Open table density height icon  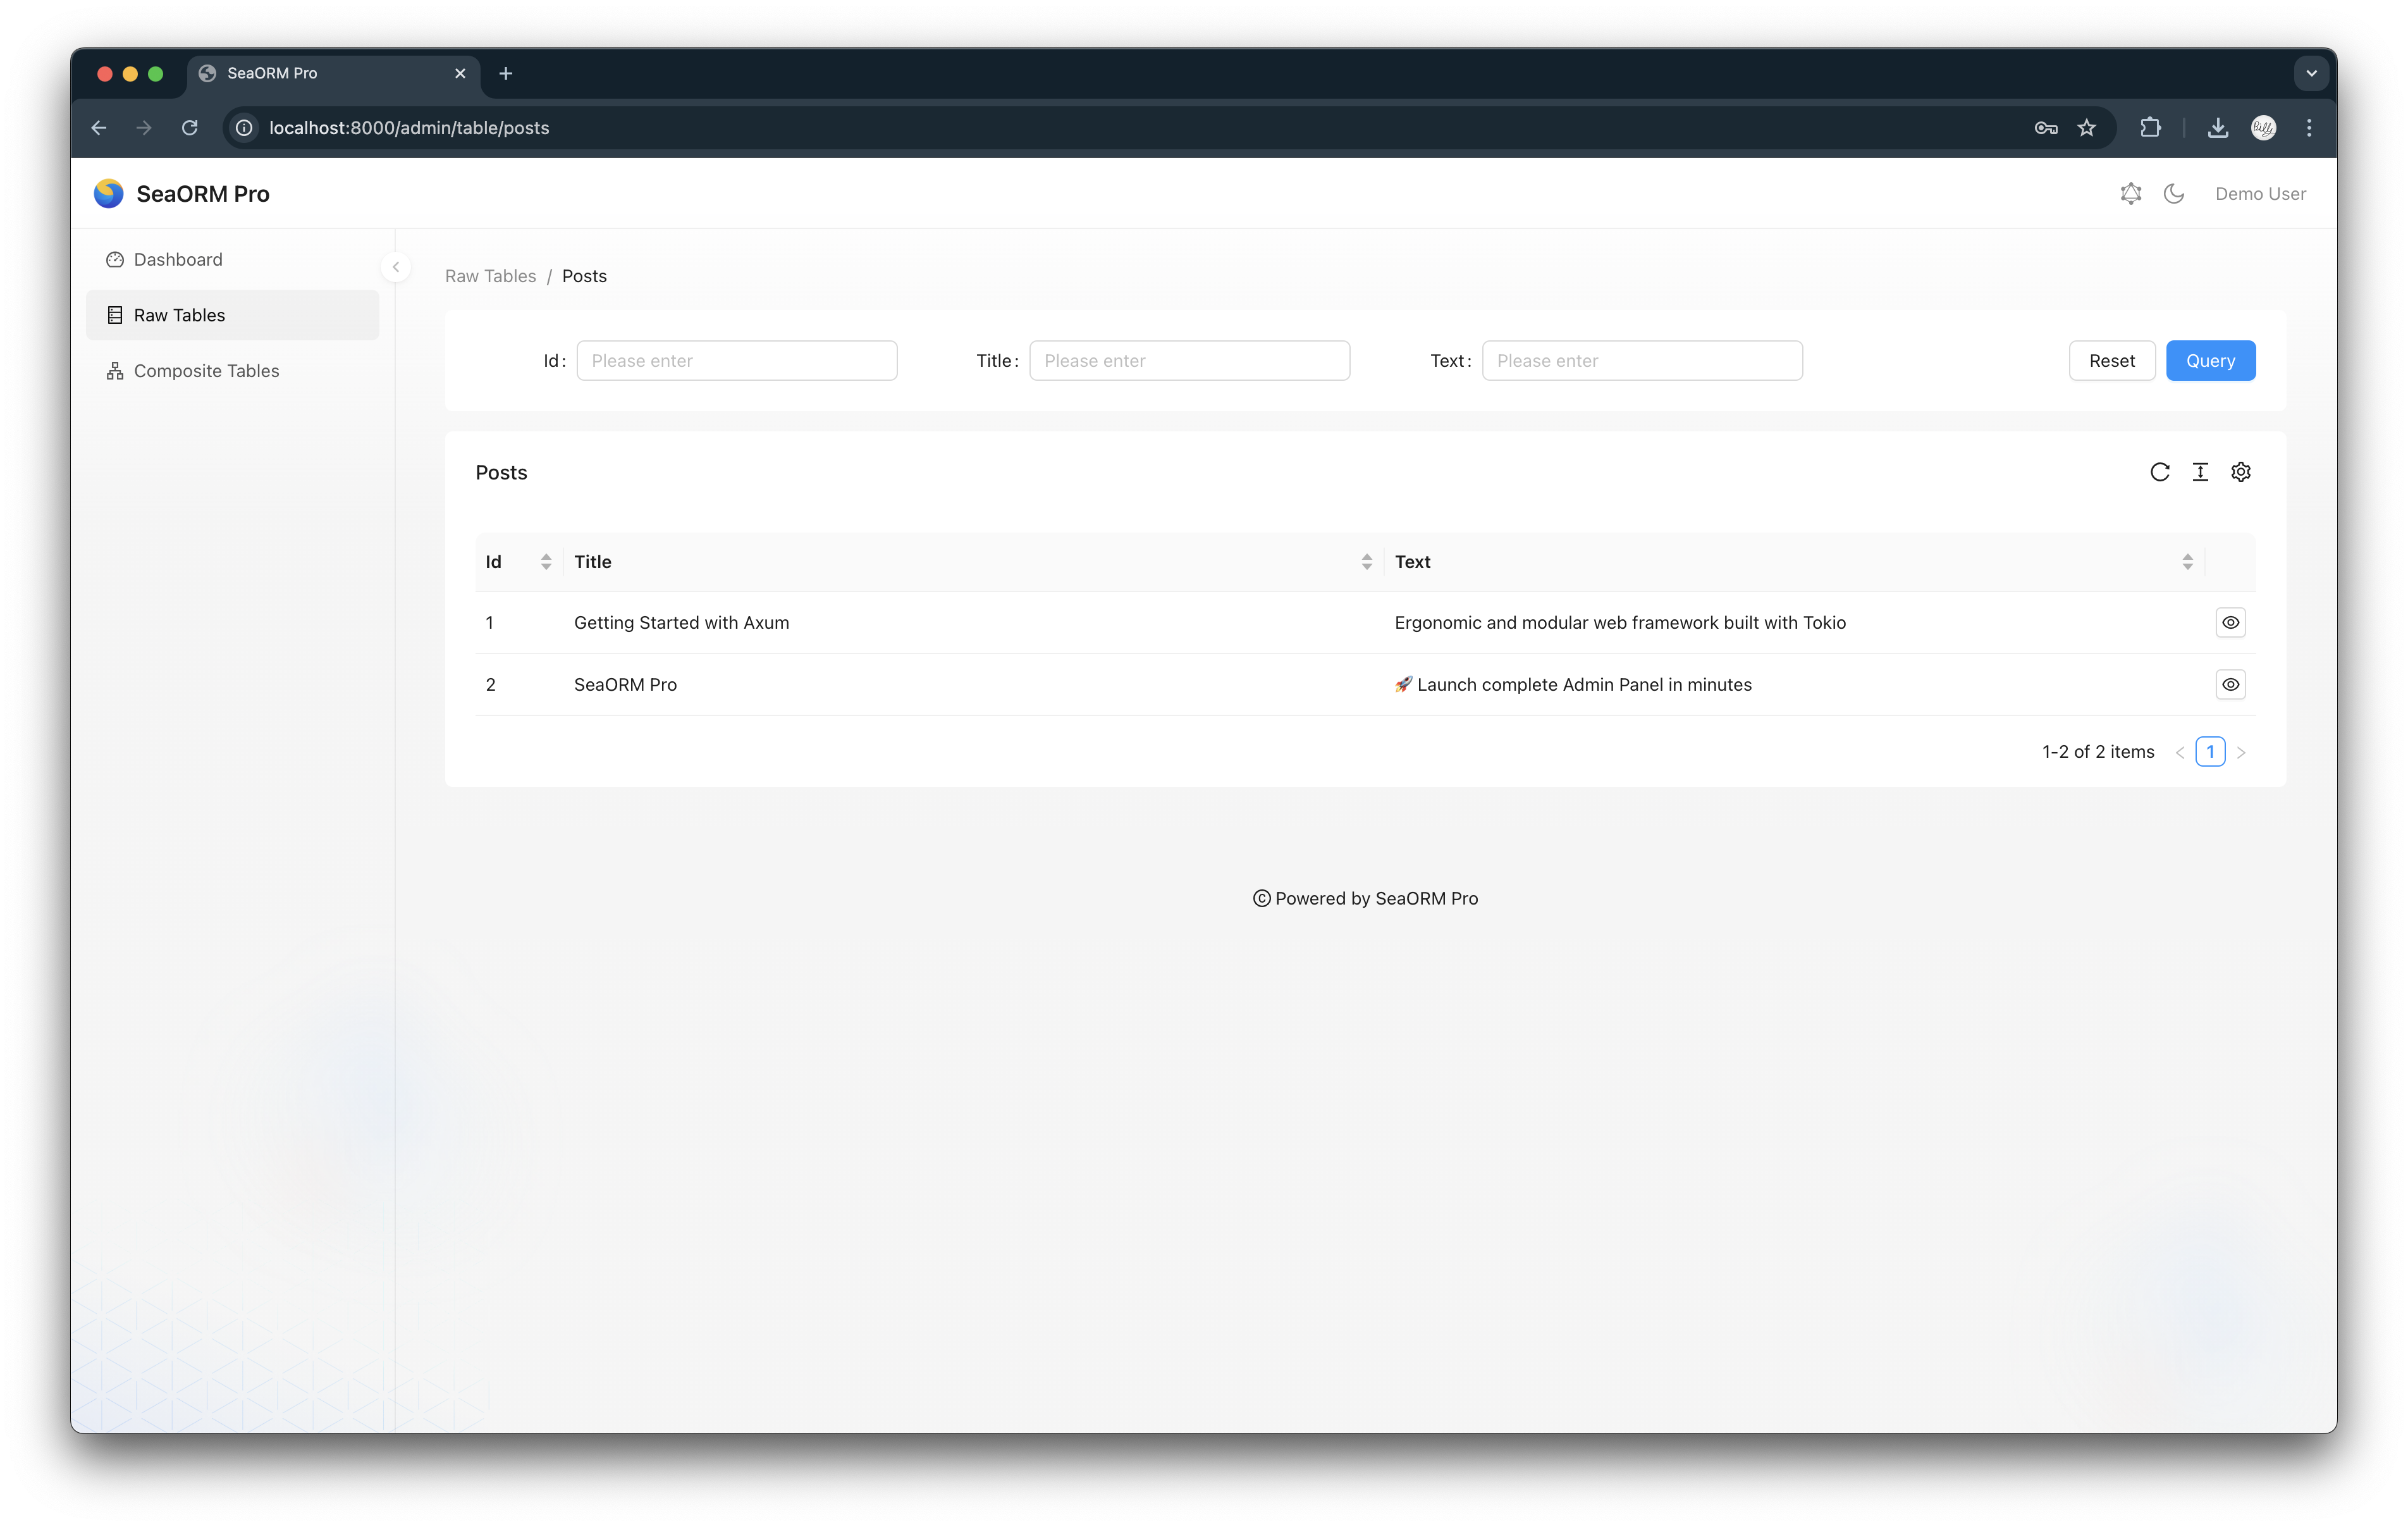point(2200,473)
